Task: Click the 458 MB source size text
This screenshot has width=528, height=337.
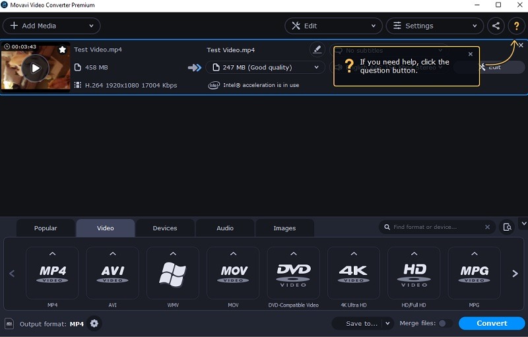Action: (96, 68)
